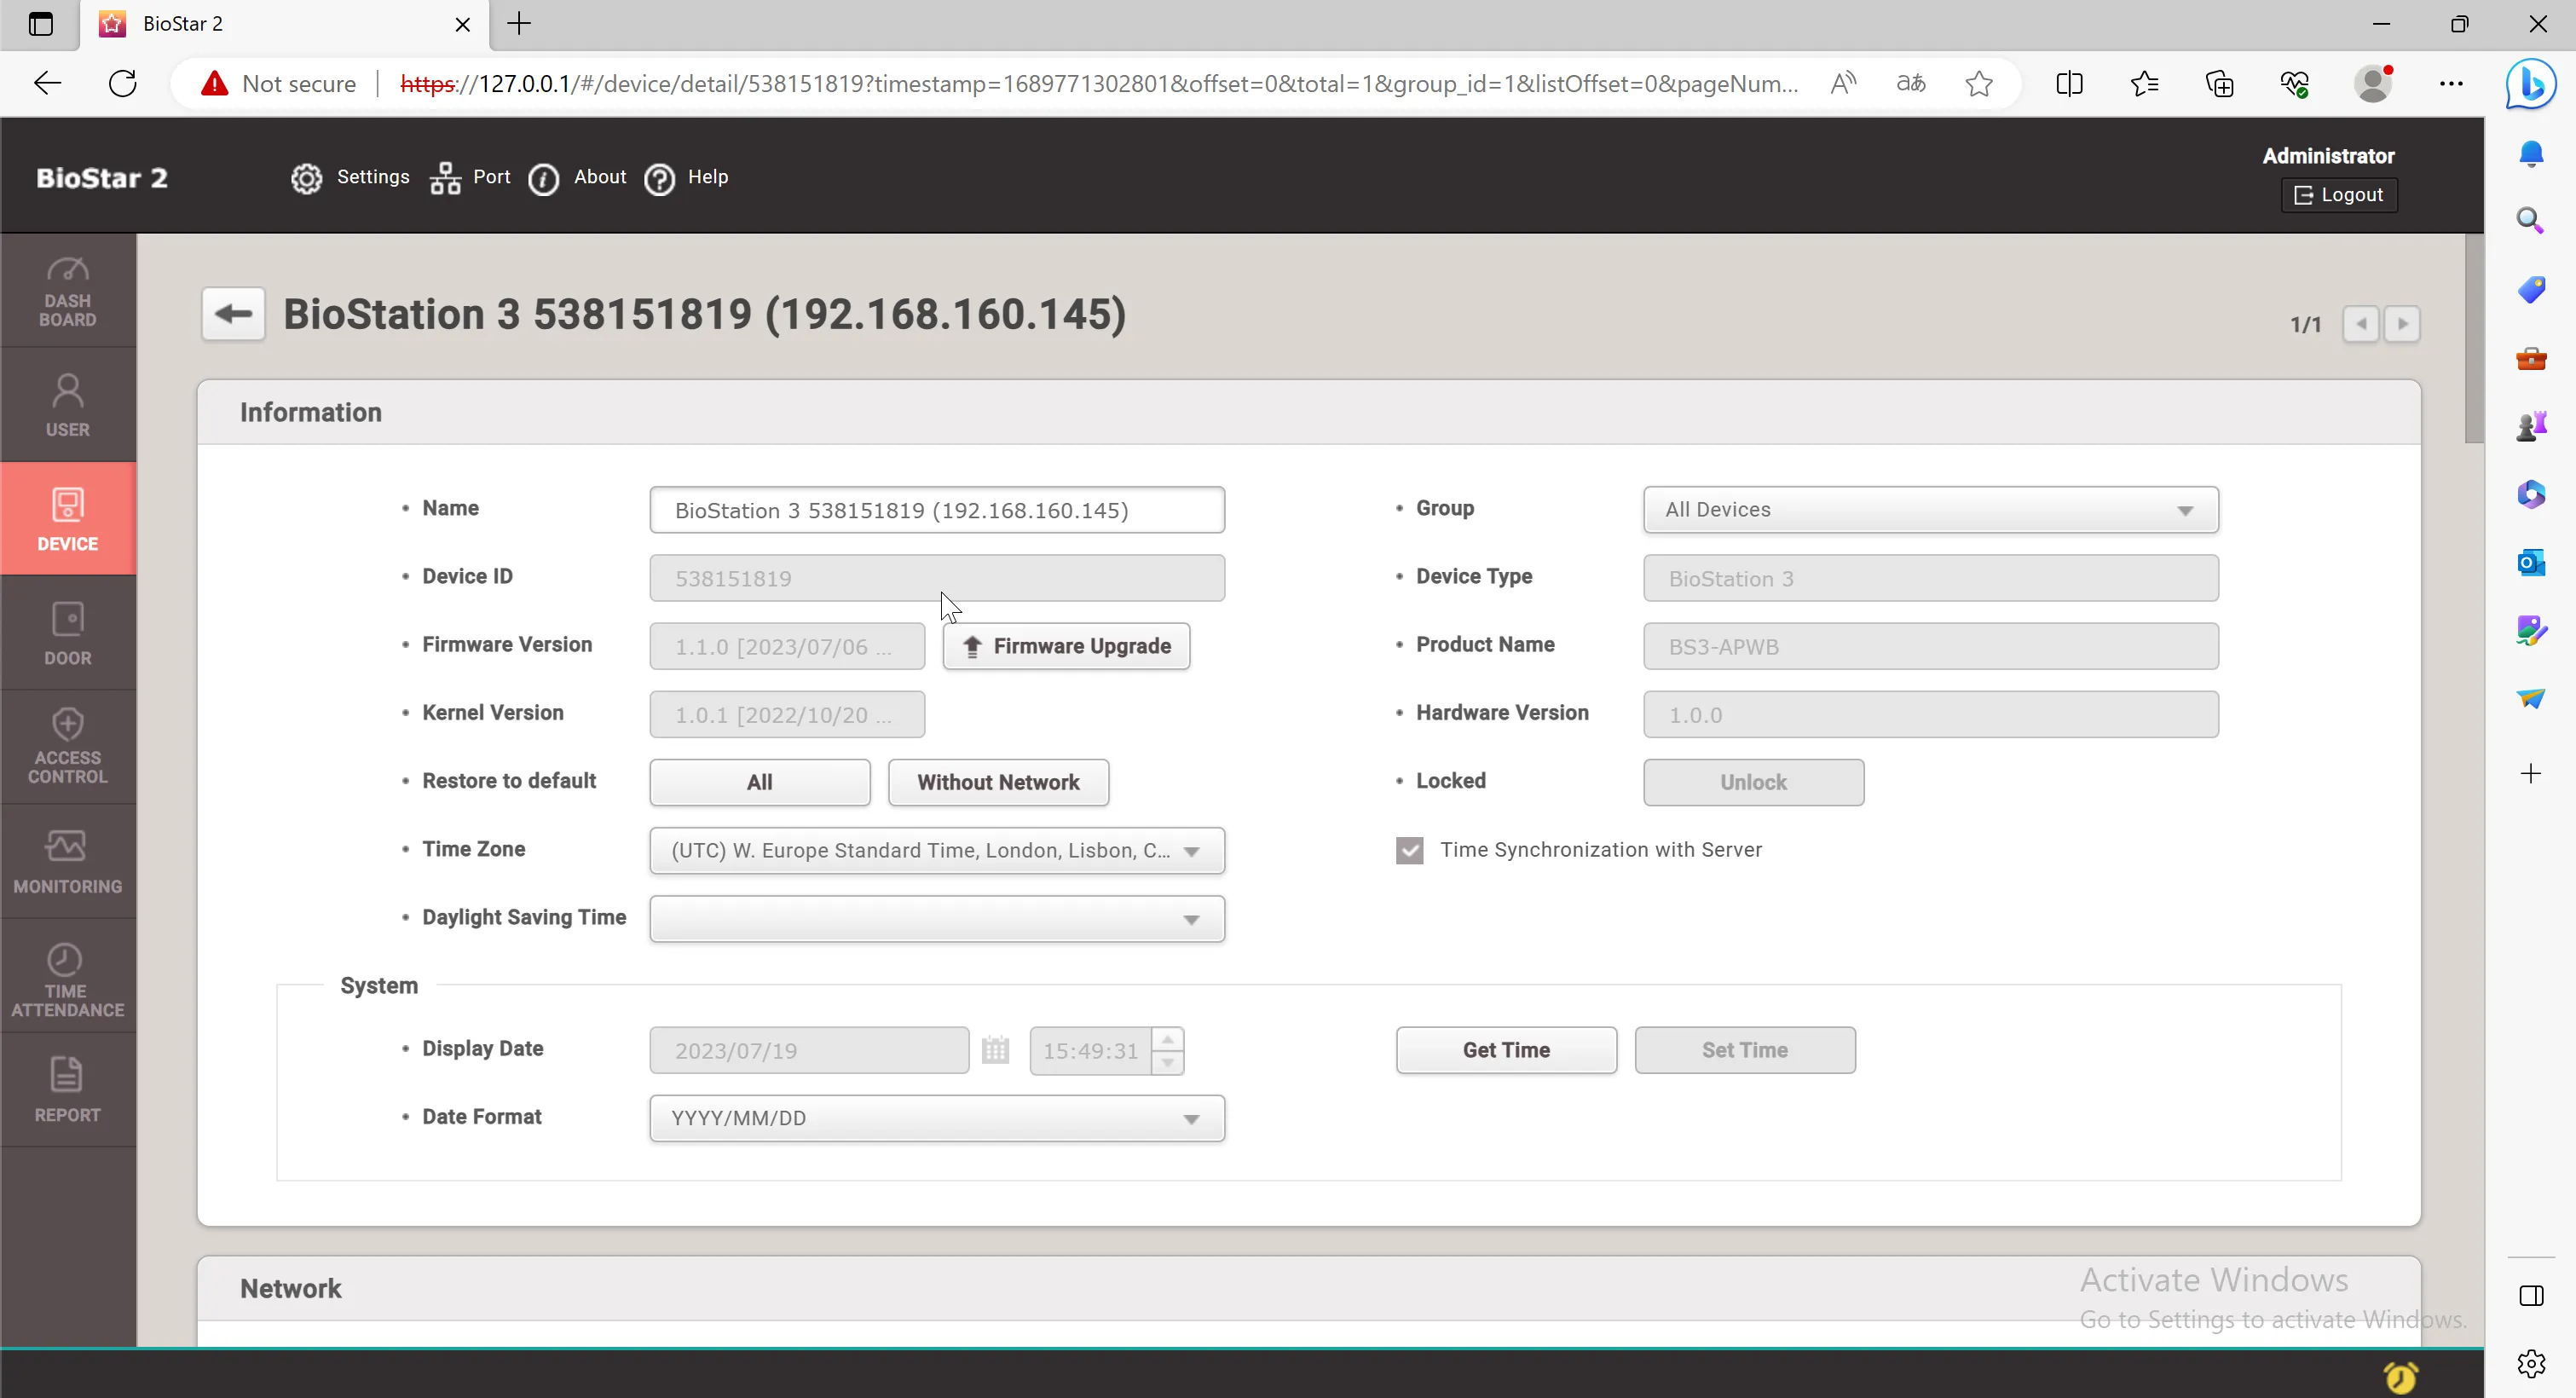Open the Port menu item
2576x1398 pixels.
click(x=470, y=177)
